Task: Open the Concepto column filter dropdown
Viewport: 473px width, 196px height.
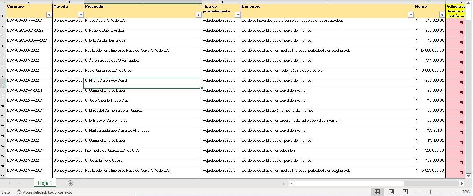Action: (411, 15)
